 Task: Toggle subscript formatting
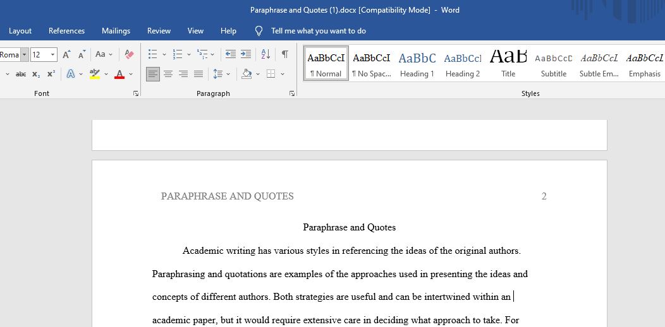click(x=36, y=74)
